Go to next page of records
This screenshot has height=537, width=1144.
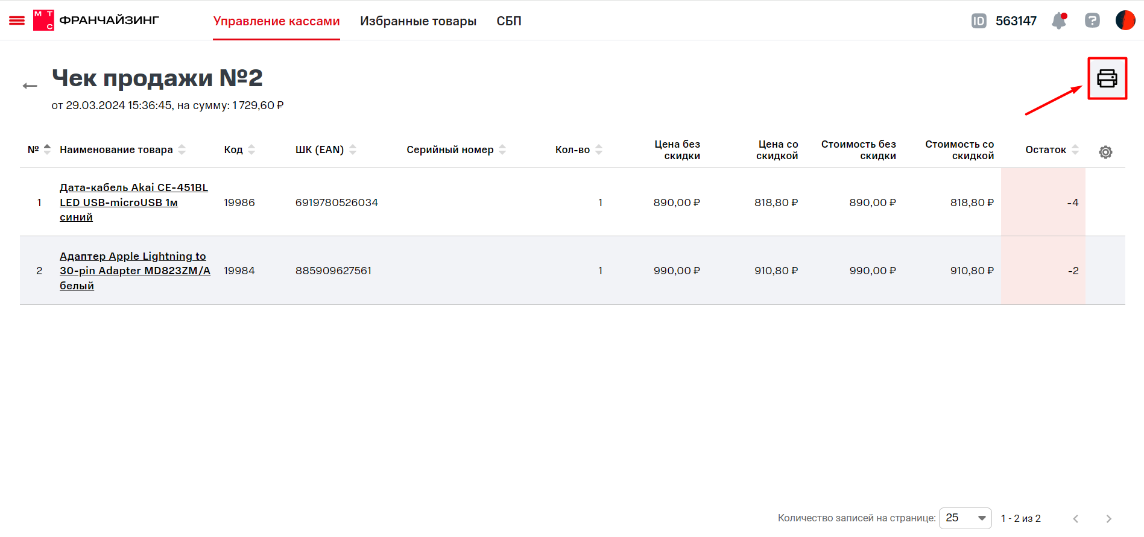click(x=1108, y=518)
